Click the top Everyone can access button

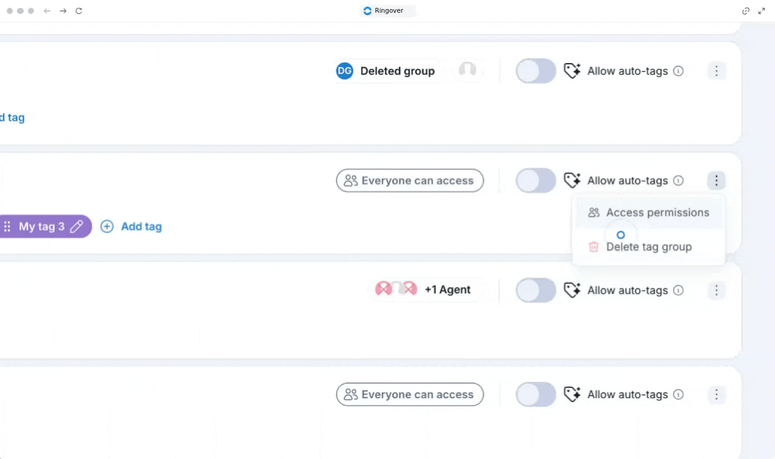tap(410, 180)
